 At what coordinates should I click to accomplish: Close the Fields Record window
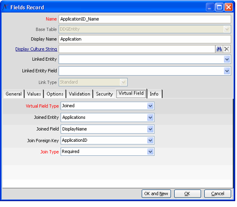coord(228,7)
